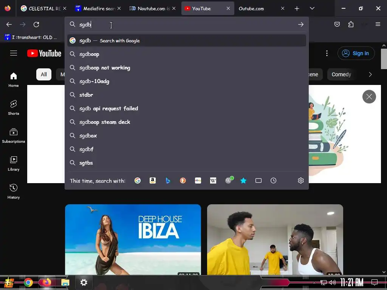Search with Amazon one-off engine icon
The width and height of the screenshot is (387, 290).
(153, 180)
